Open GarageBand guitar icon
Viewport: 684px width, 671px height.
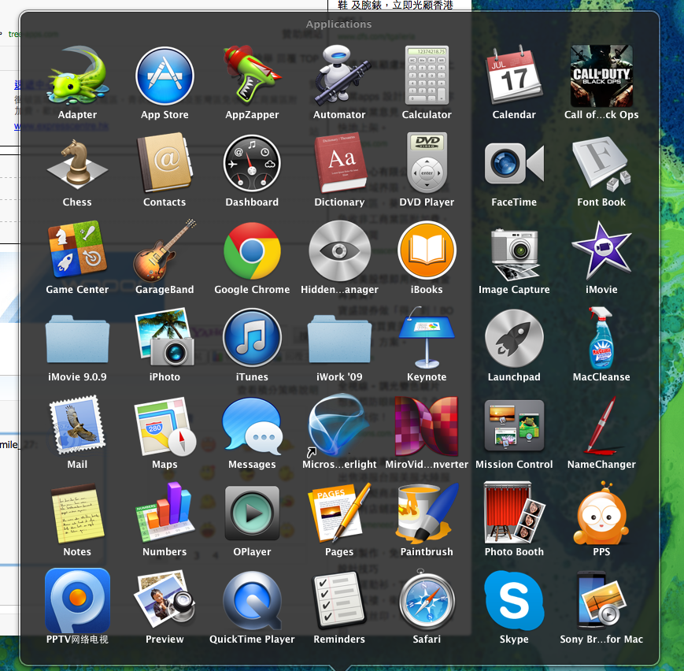[x=165, y=250]
